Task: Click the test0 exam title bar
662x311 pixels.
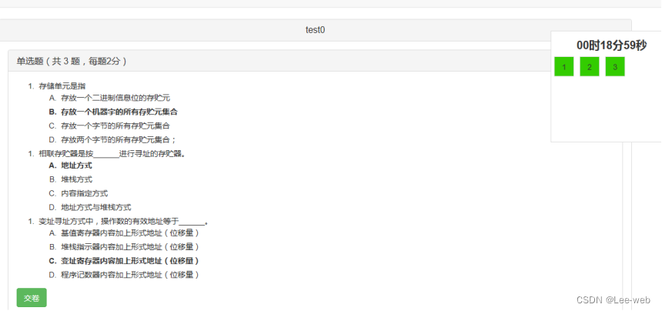Action: click(315, 30)
